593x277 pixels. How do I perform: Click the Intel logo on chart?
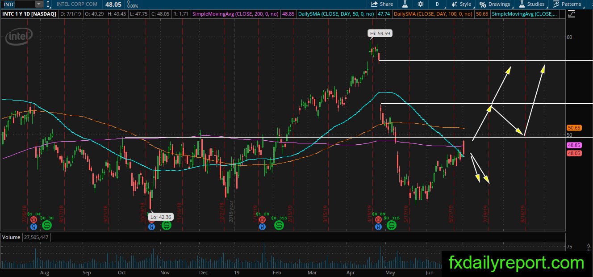coord(19,36)
